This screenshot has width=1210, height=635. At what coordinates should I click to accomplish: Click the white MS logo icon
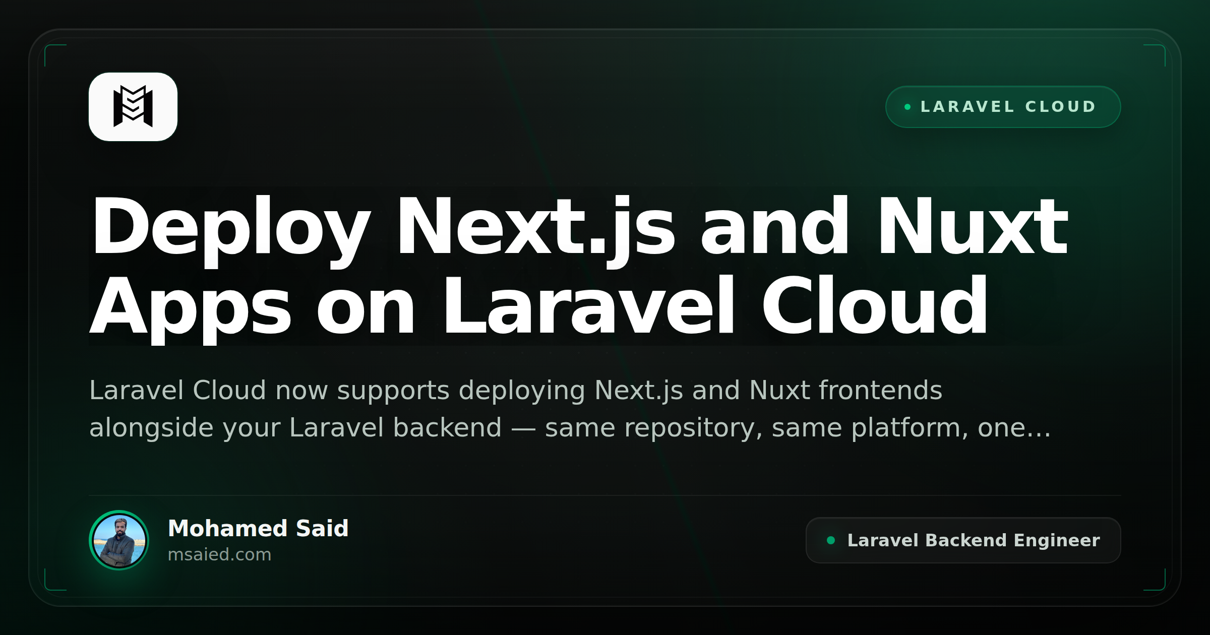tap(133, 107)
